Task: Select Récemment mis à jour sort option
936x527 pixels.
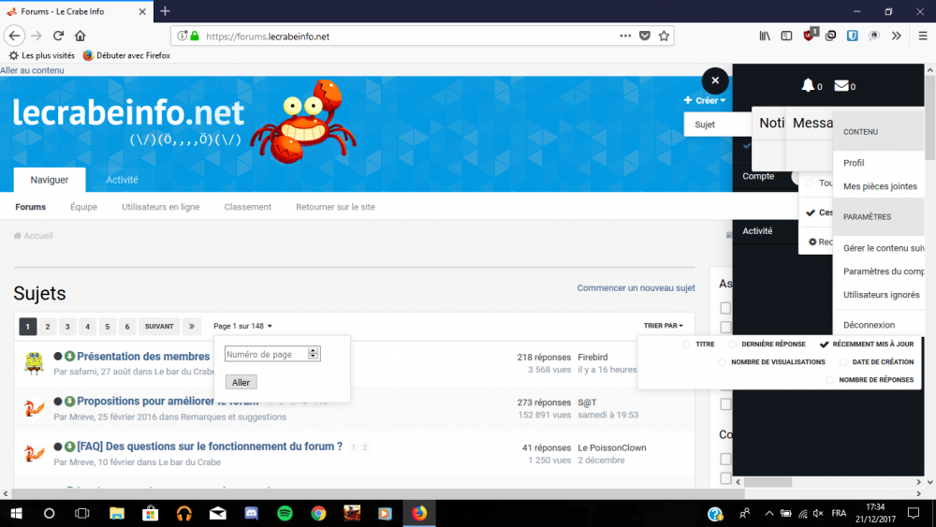Action: pyautogui.click(x=867, y=344)
